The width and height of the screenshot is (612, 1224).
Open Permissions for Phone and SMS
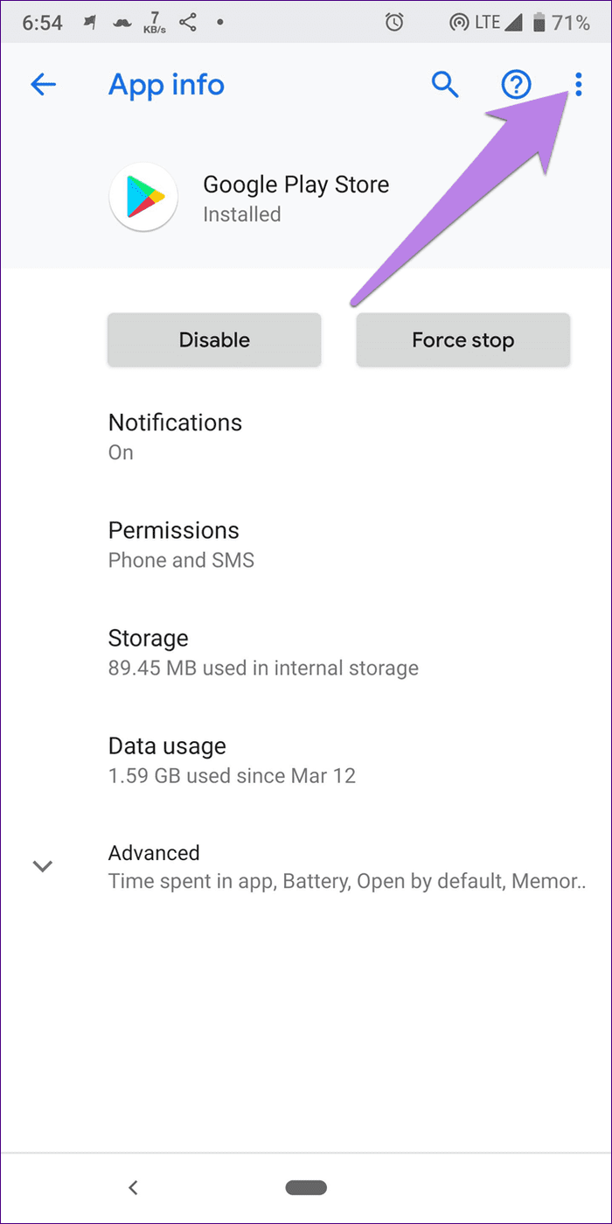pyautogui.click(x=181, y=544)
